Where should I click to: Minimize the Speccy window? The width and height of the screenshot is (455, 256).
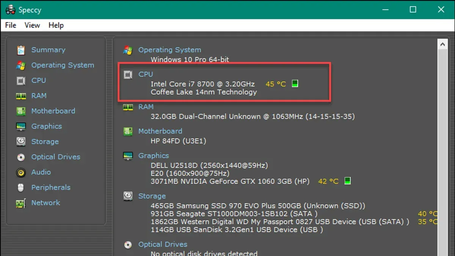point(385,10)
